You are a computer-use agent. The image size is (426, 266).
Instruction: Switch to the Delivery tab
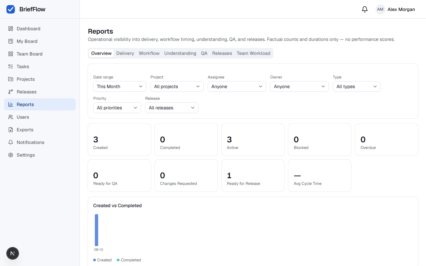(125, 53)
